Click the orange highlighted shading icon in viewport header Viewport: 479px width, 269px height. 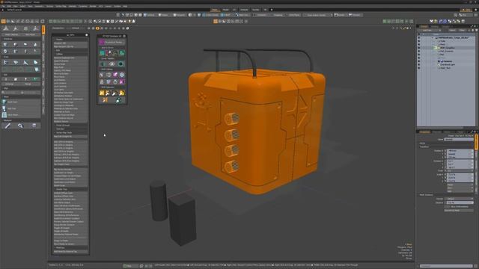click(97, 28)
